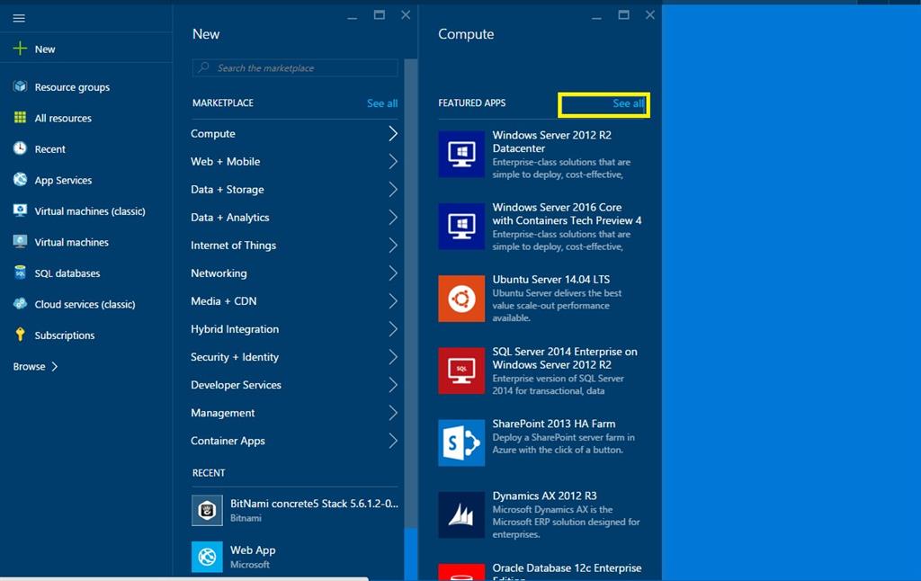The image size is (921, 581).
Task: Click the Subscriptions key icon
Action: 20,335
